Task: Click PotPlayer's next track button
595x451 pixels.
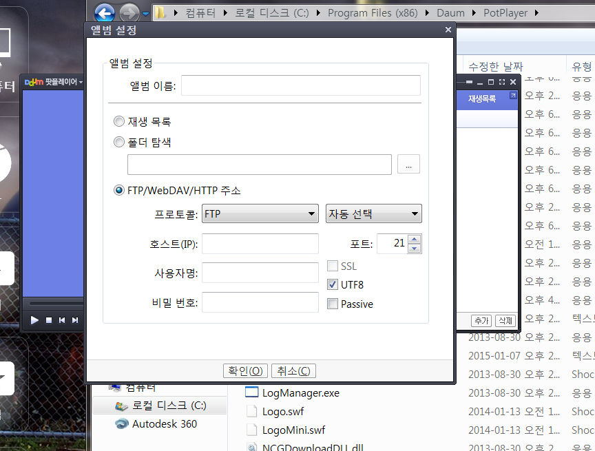Action: [x=75, y=320]
